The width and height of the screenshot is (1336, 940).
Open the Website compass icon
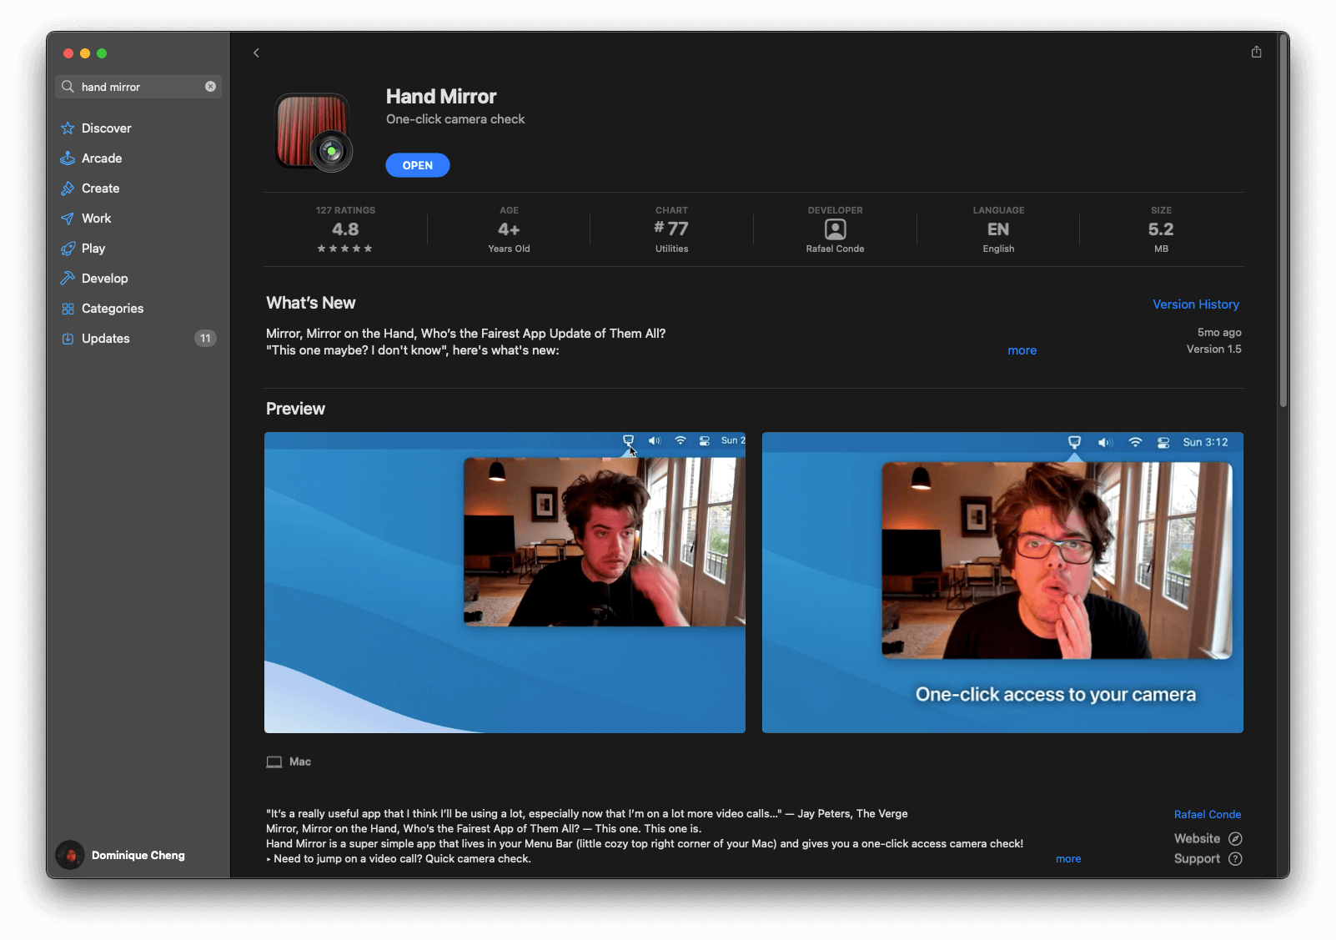(x=1235, y=839)
